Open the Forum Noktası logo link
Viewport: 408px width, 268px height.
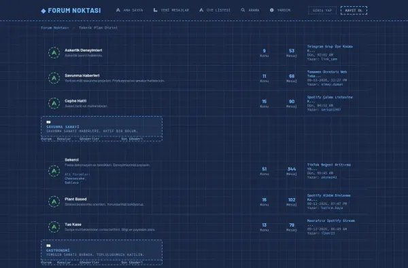pyautogui.click(x=71, y=11)
